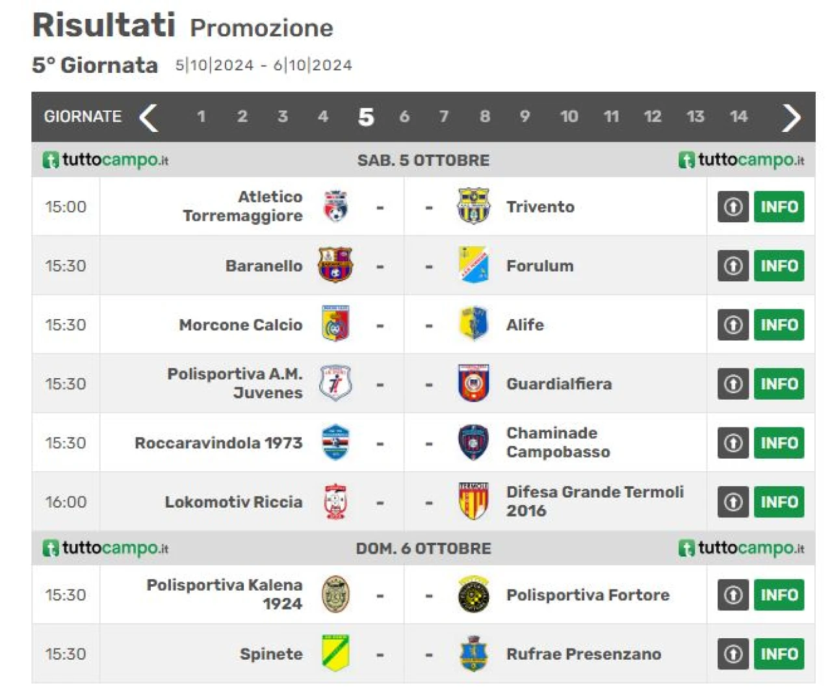Select the Spinete green-yellow crest
This screenshot has width=832, height=696.
click(335, 654)
